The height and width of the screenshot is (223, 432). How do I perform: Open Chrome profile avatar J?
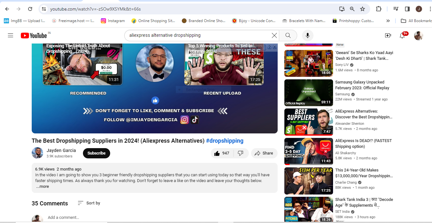[x=419, y=9]
